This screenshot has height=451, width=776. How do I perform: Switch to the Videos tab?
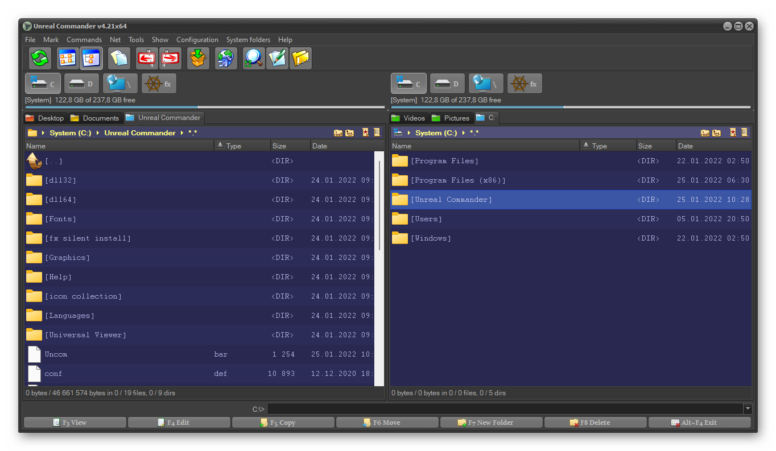pyautogui.click(x=408, y=118)
